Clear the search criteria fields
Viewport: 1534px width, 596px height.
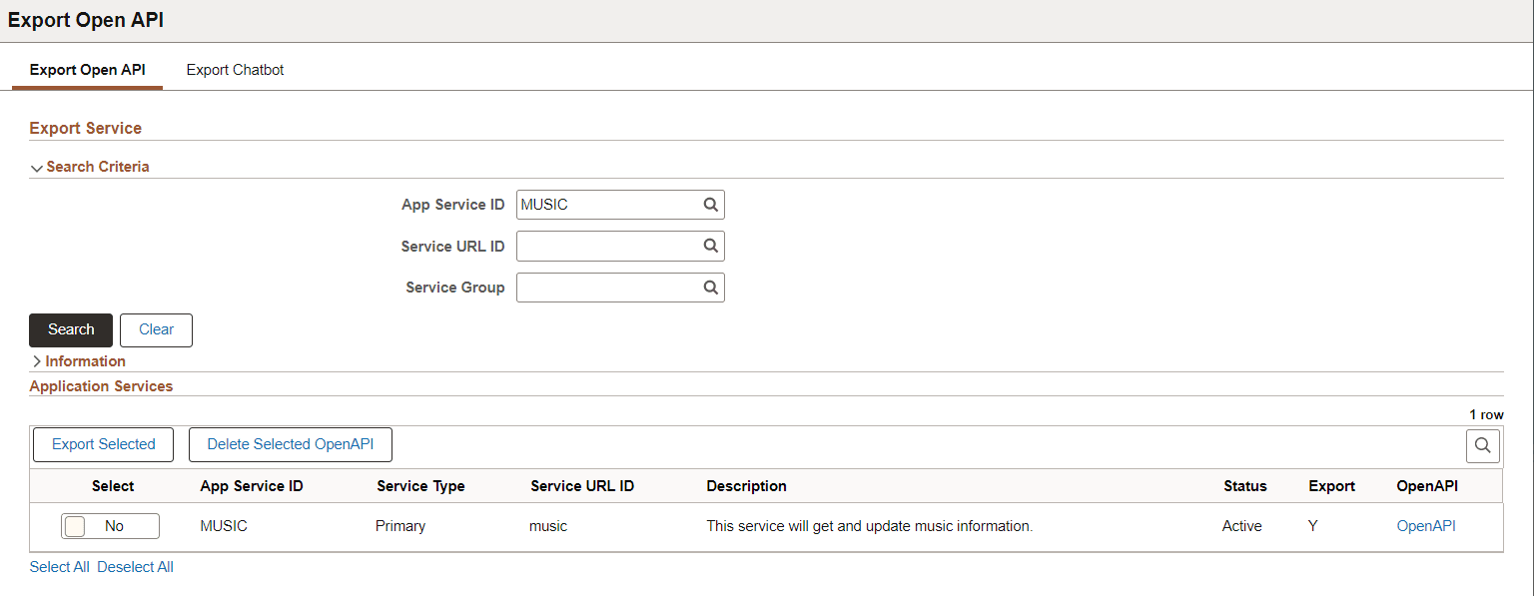pos(156,329)
